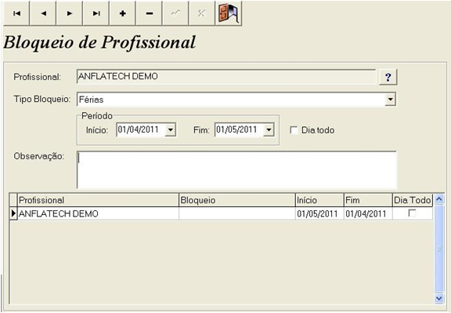451x313 pixels.
Task: Go to next record arrow
Action: [x=70, y=13]
